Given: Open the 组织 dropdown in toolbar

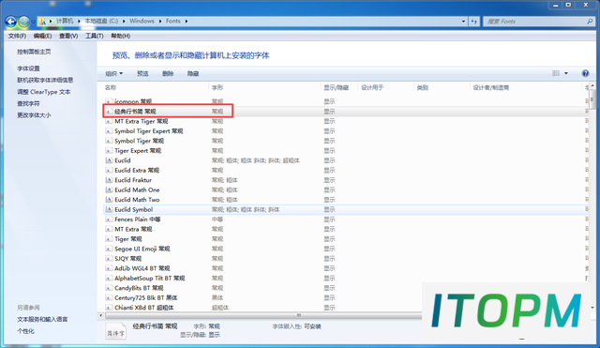Looking at the screenshot, I should coord(114,73).
